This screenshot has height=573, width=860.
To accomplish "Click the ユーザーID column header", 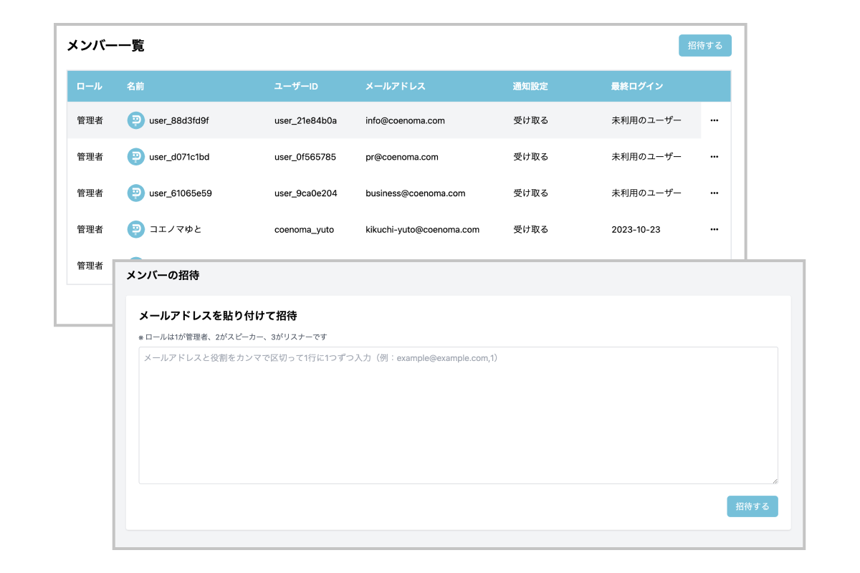I will coord(296,86).
